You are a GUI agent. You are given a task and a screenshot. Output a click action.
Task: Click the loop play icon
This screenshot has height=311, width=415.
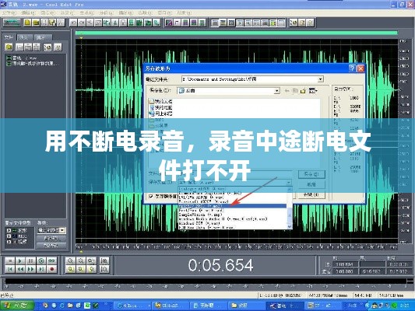52,261
